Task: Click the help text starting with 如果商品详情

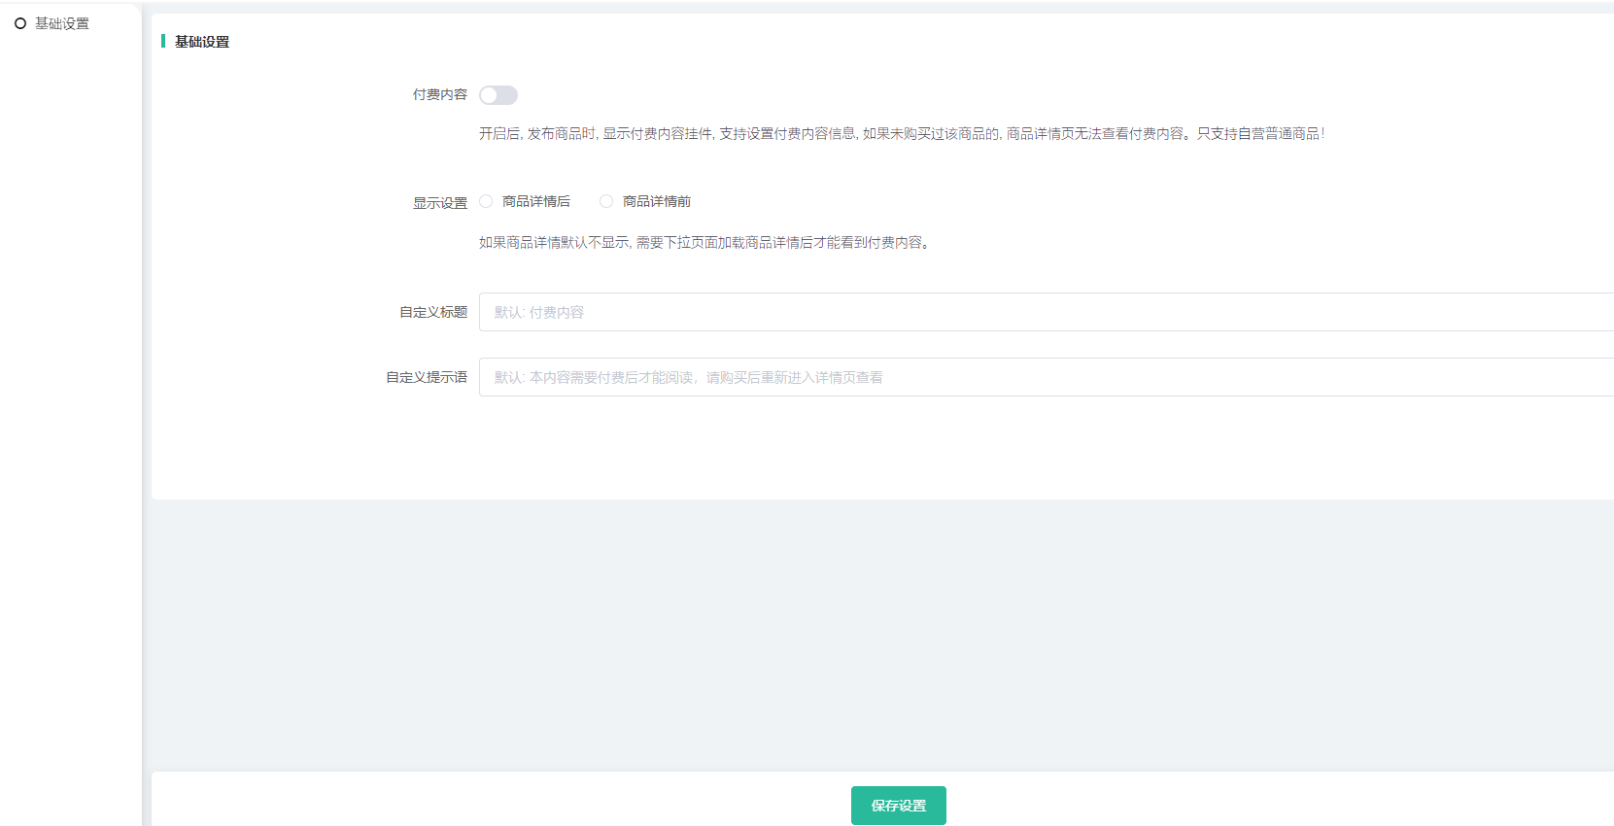Action: coord(705,243)
